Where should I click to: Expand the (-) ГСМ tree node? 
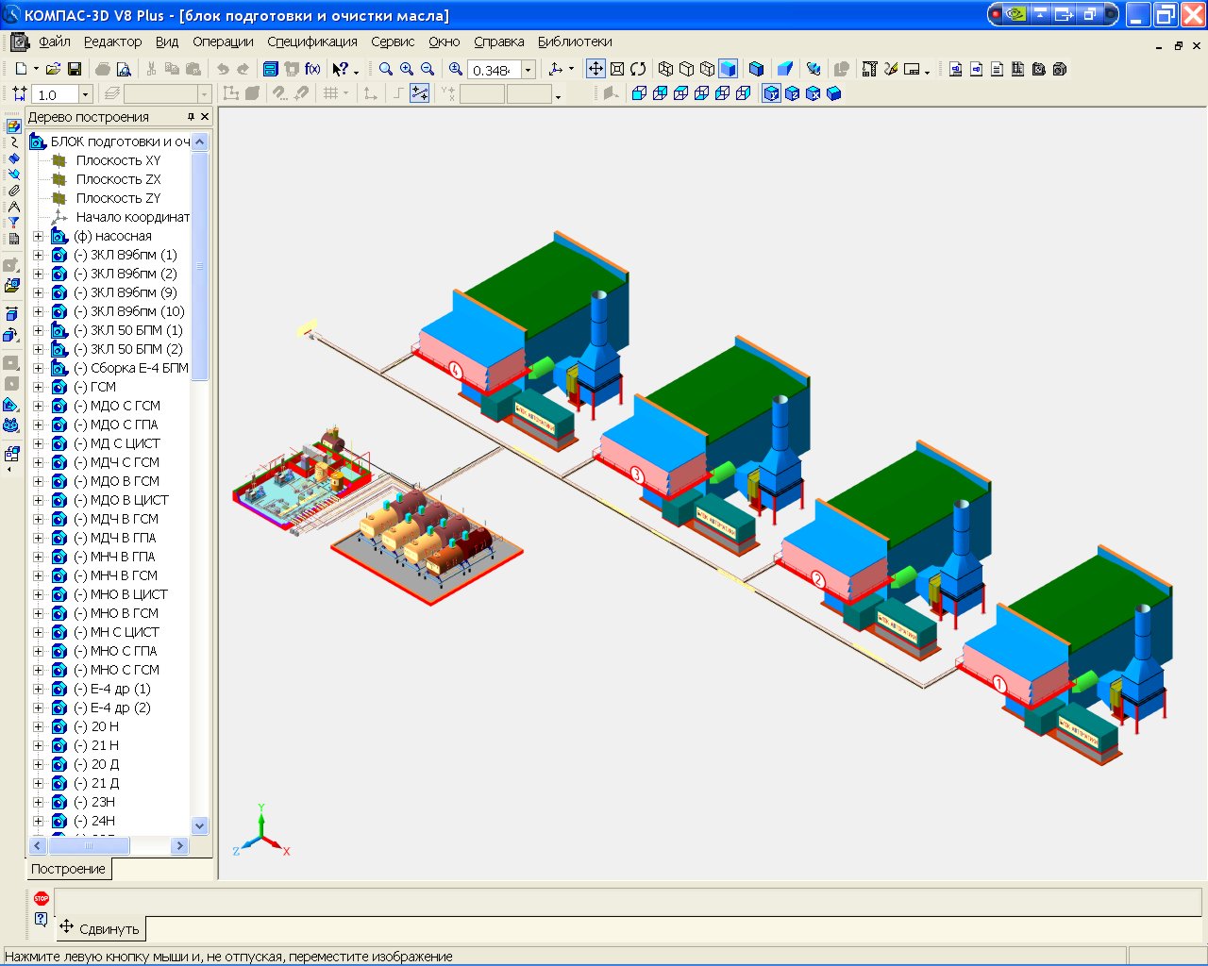pyautogui.click(x=39, y=387)
